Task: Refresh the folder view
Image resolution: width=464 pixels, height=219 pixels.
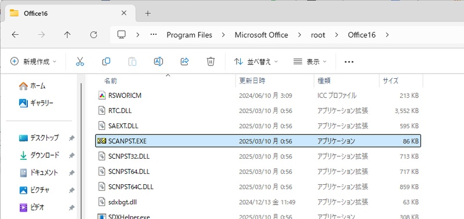Action: click(93, 35)
